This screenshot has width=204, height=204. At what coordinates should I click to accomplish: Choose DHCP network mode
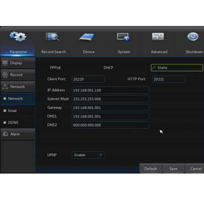pyautogui.click(x=108, y=68)
